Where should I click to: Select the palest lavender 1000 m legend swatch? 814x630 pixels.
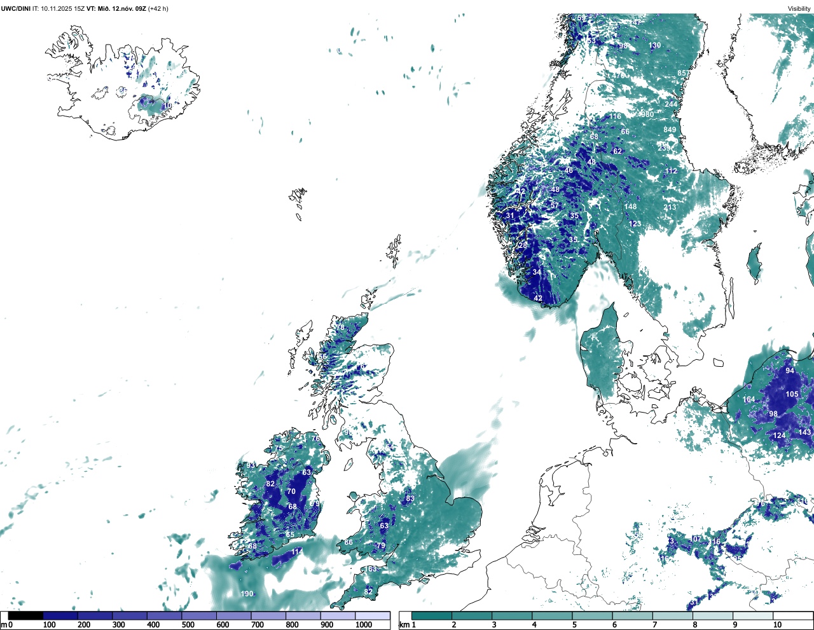click(x=373, y=616)
